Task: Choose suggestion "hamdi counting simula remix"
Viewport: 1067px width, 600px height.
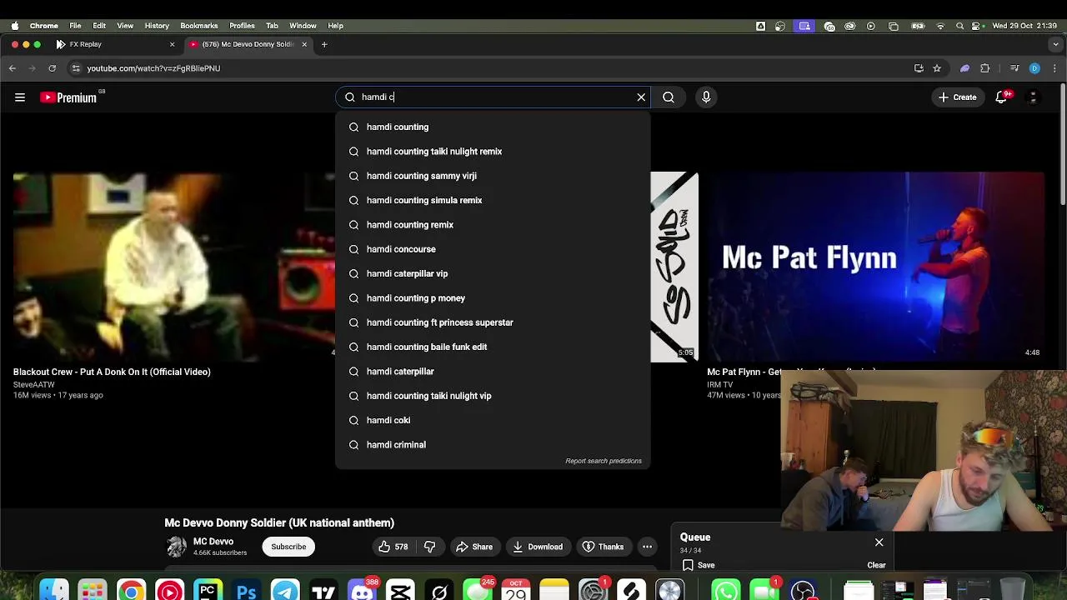Action: tap(493, 200)
